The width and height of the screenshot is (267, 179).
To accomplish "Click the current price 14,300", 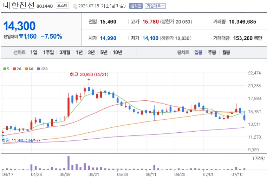I will [x=19, y=26].
